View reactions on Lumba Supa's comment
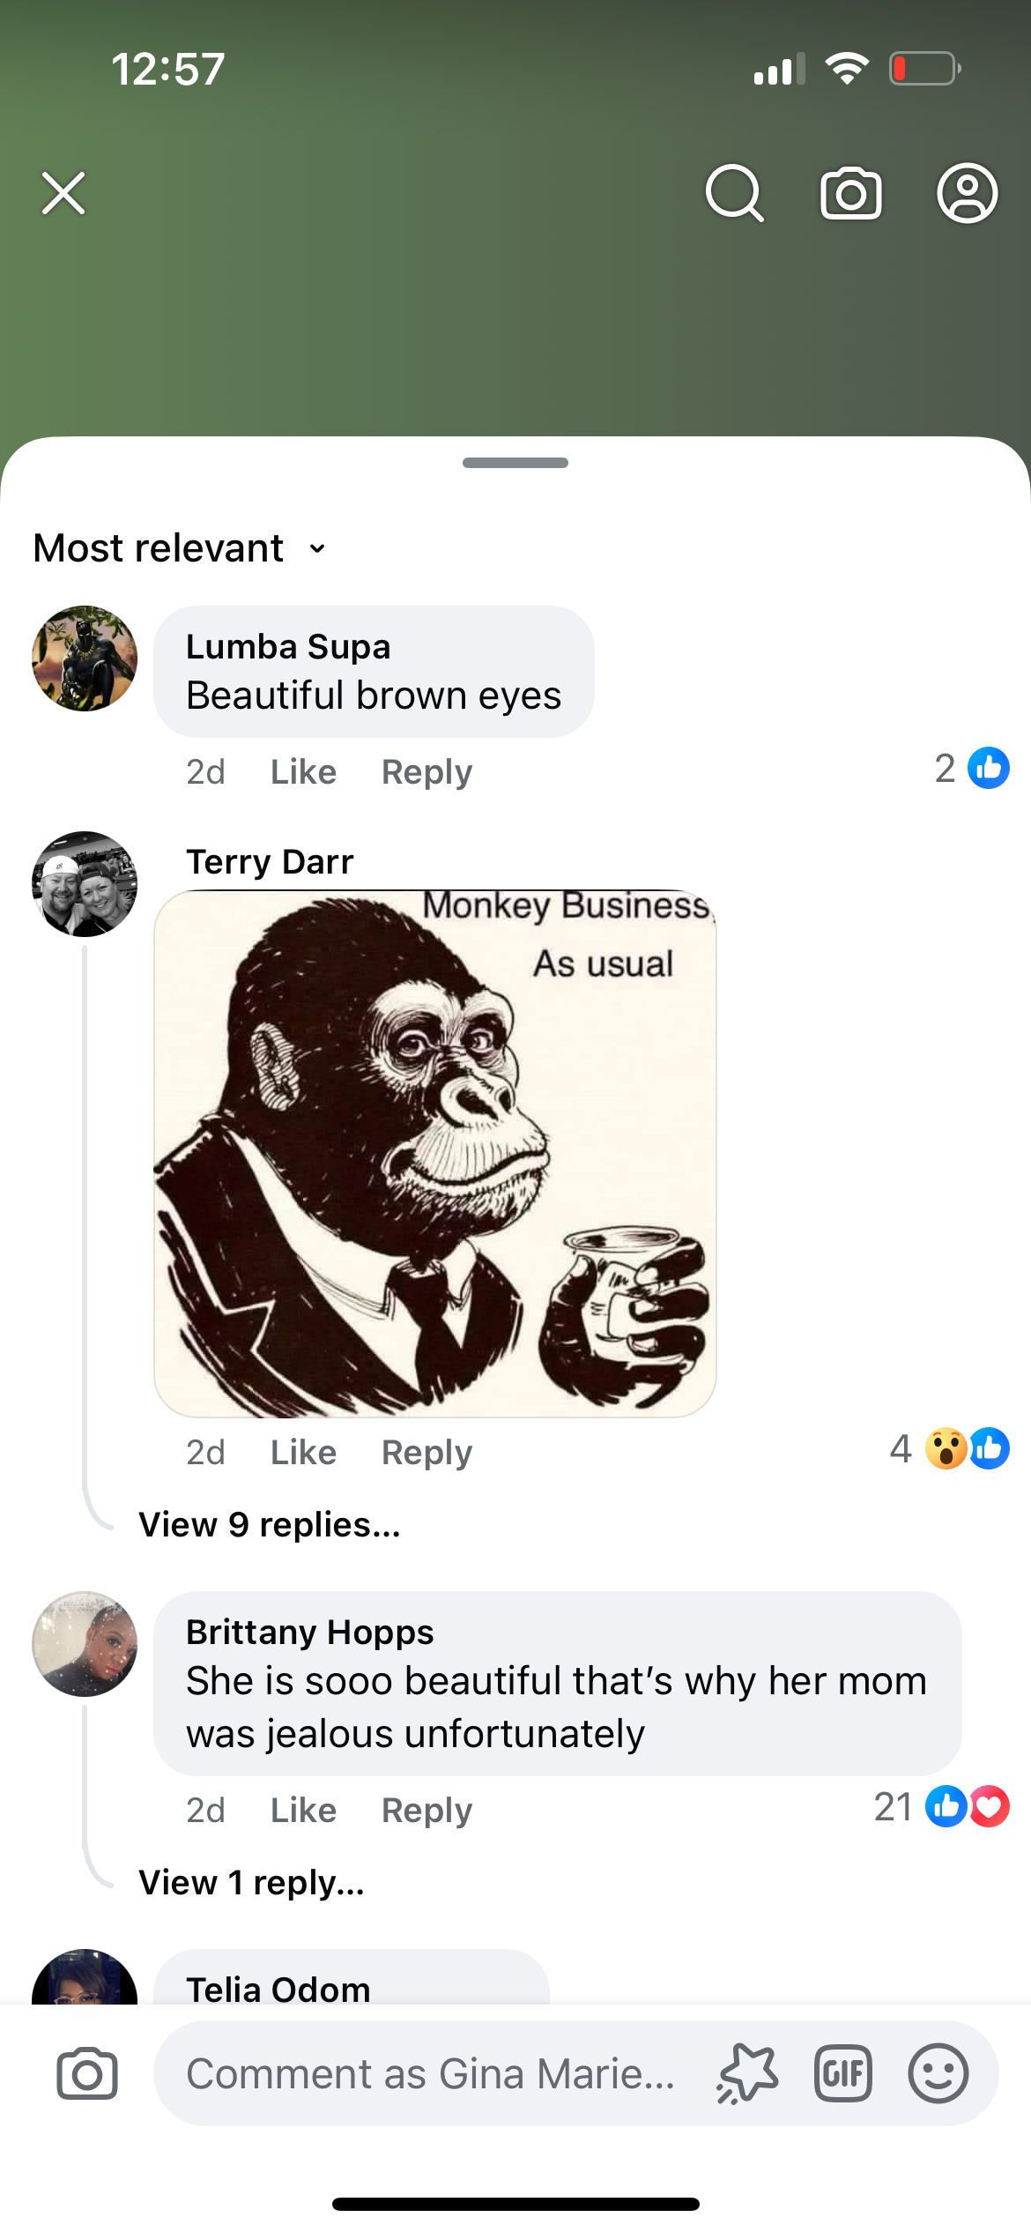 click(x=972, y=769)
